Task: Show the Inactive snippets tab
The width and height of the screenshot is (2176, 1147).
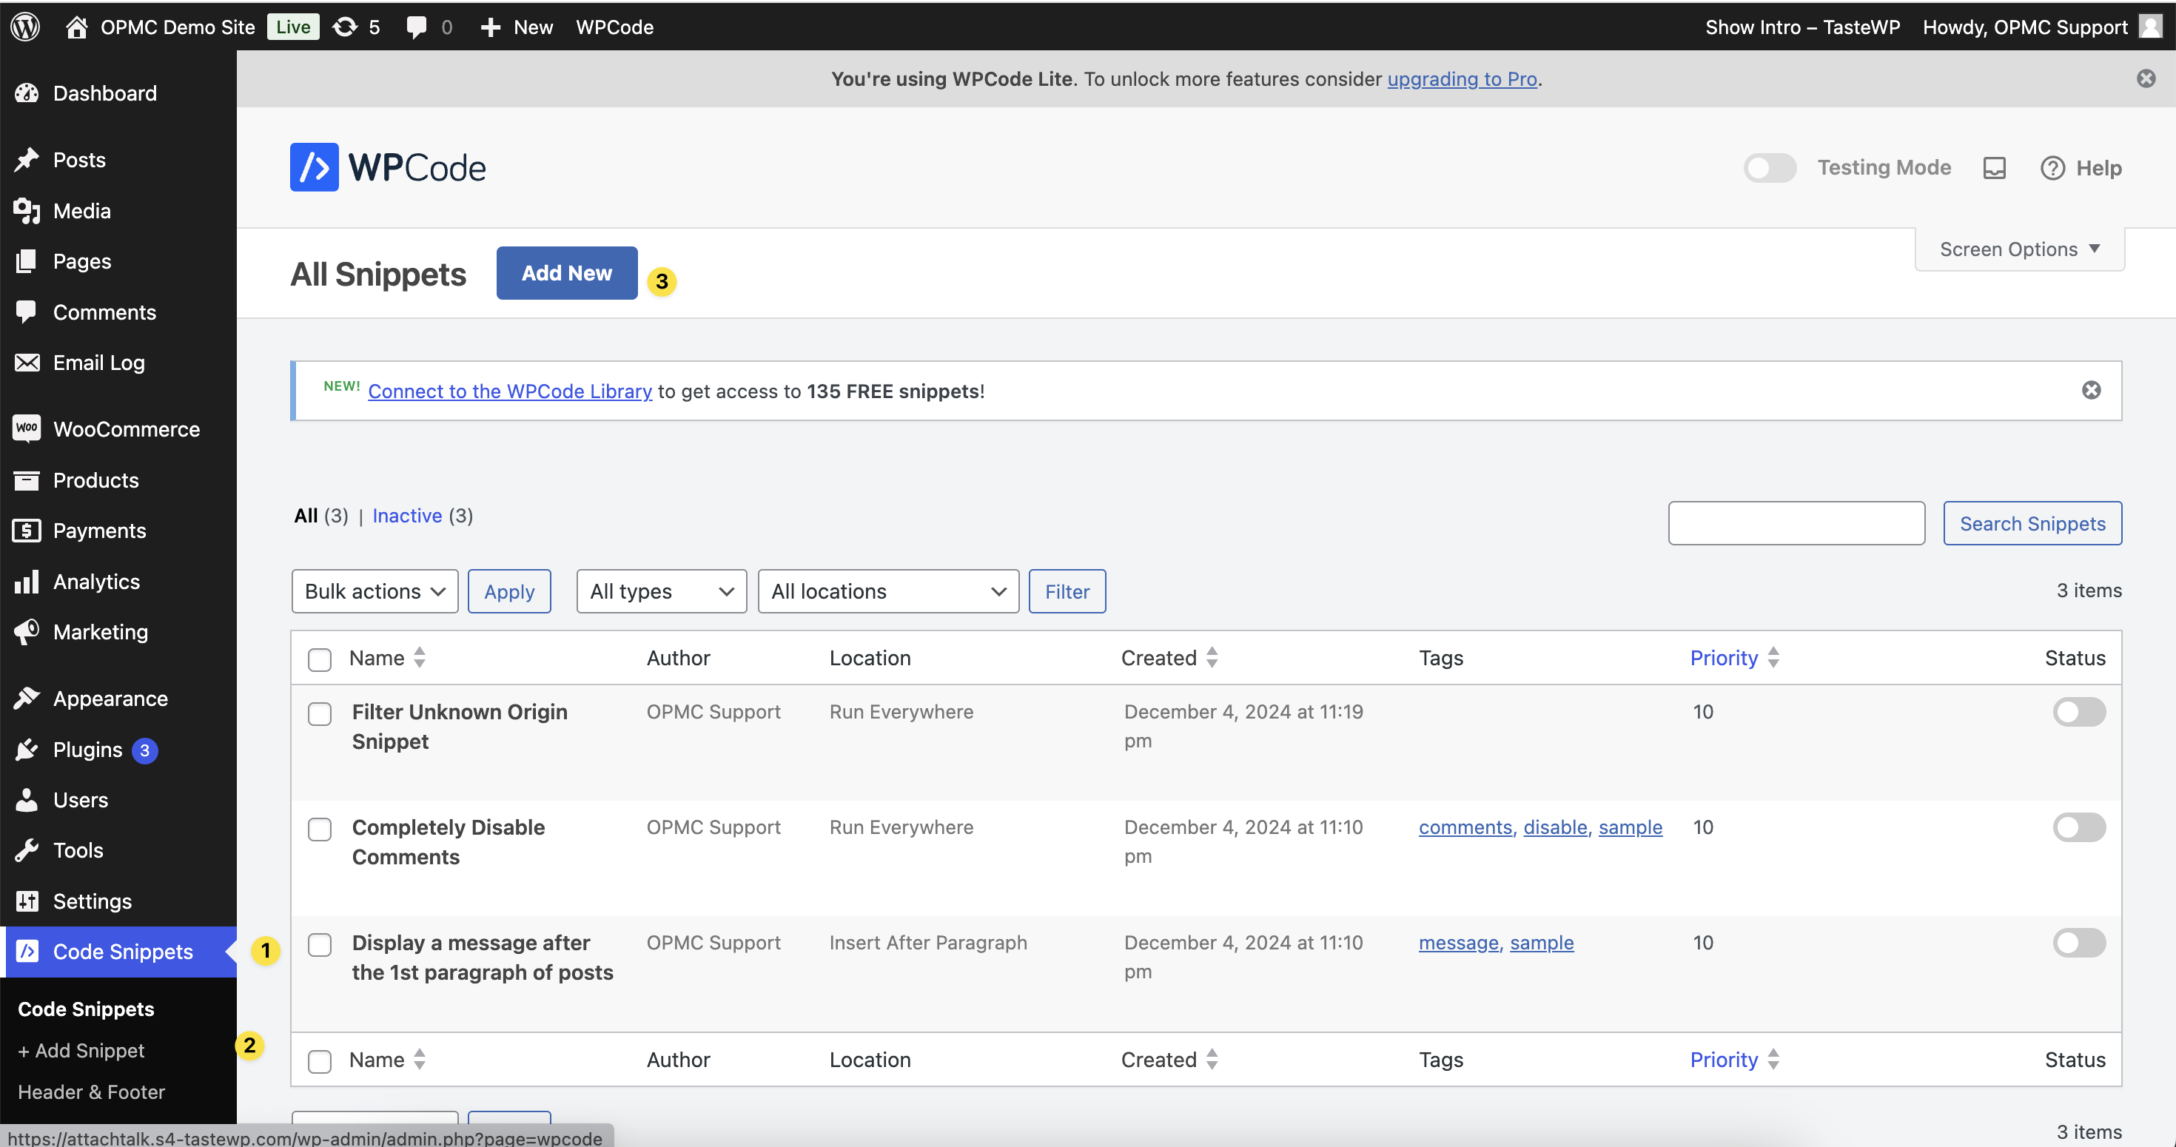Action: point(407,515)
